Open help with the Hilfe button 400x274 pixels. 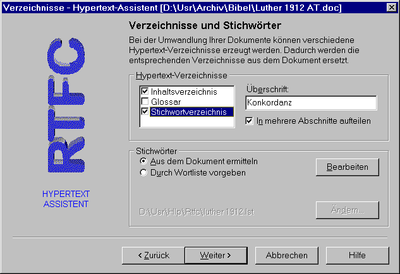(x=357, y=255)
